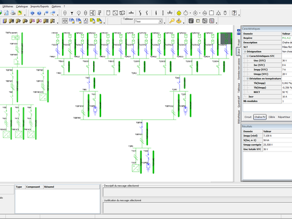Select the highlighted gray PV string block
The image size is (292, 219).
click(x=226, y=38)
